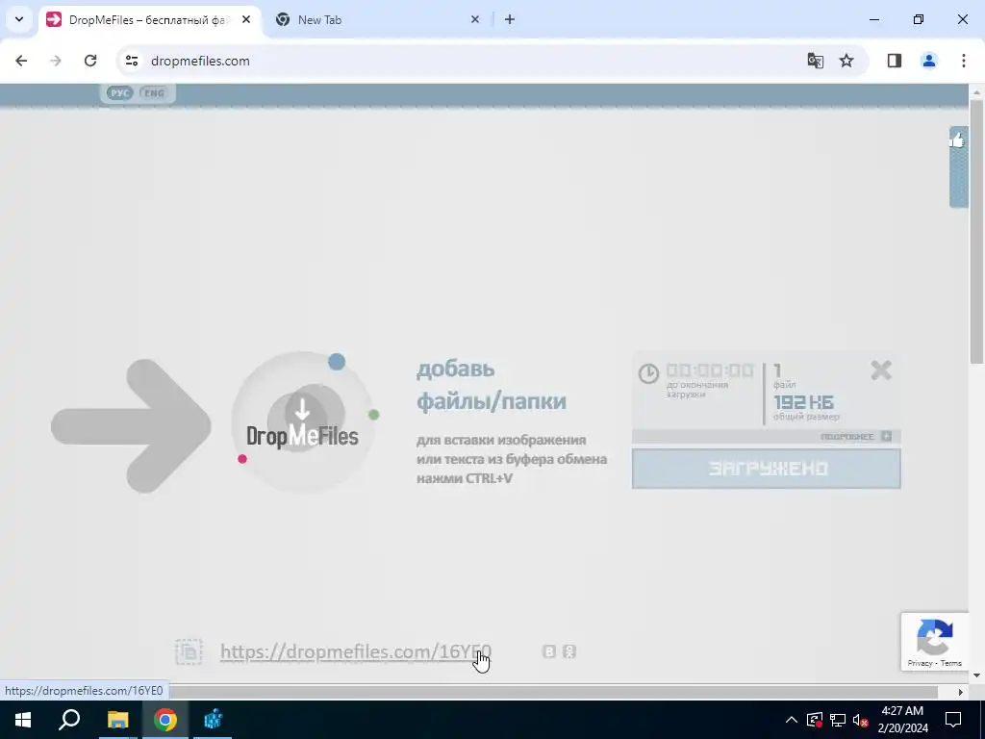Viewport: 985px width, 739px height.
Task: Reload the dropmefiles page
Action: click(x=90, y=61)
